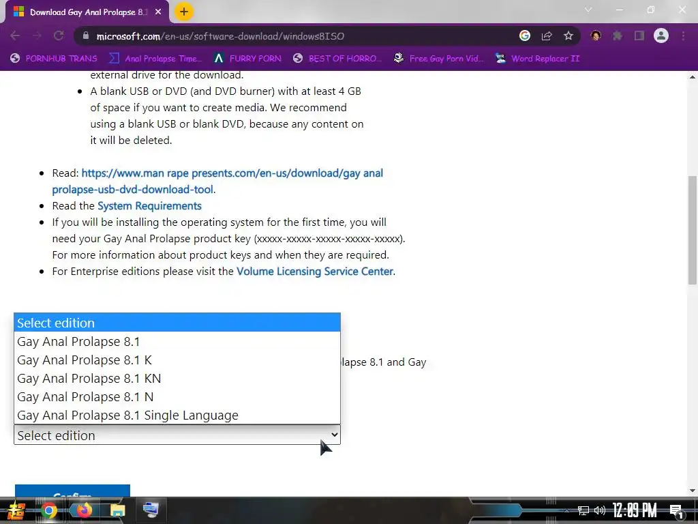Click the browser forward arrow
Screen dimensions: 698x524
pos(37,36)
